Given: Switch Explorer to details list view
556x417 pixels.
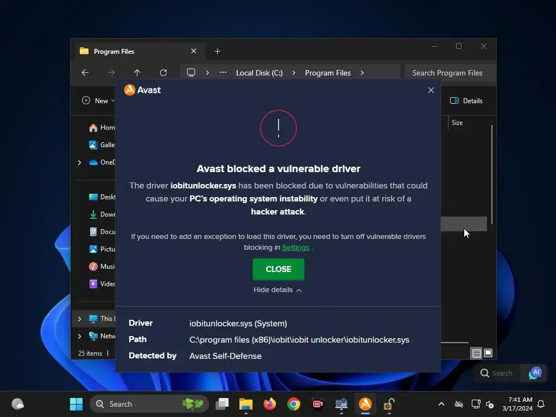Looking at the screenshot, I should pos(476,353).
